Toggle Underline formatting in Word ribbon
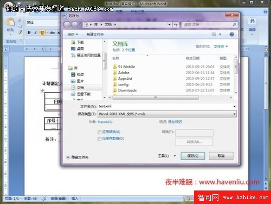The height and width of the screenshot is (204, 271). point(42,32)
